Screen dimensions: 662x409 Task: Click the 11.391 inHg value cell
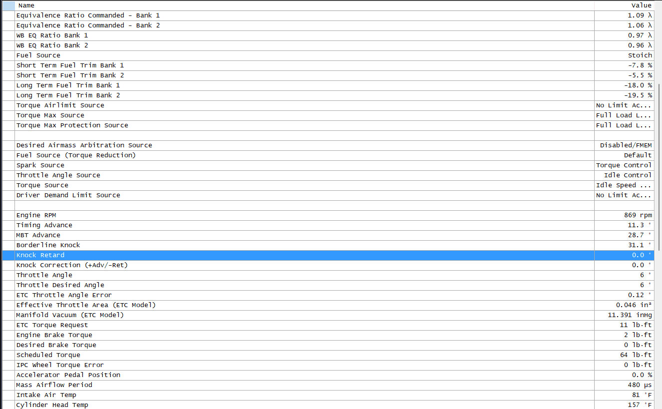[x=624, y=315]
